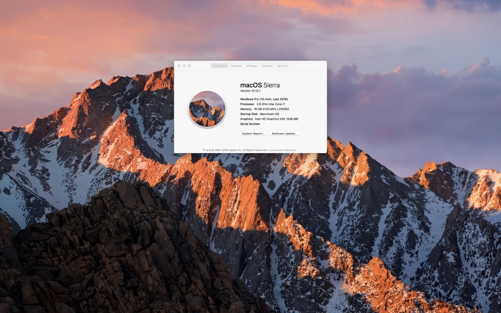Select MacBook Pro (15-inch, Late 2016) text

[264, 99]
